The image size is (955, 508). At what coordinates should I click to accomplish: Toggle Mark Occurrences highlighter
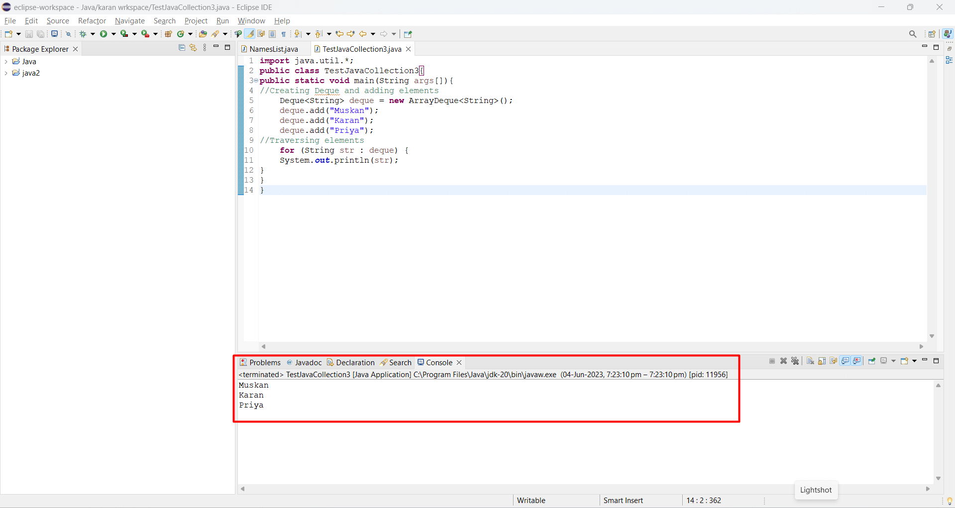[x=250, y=34]
